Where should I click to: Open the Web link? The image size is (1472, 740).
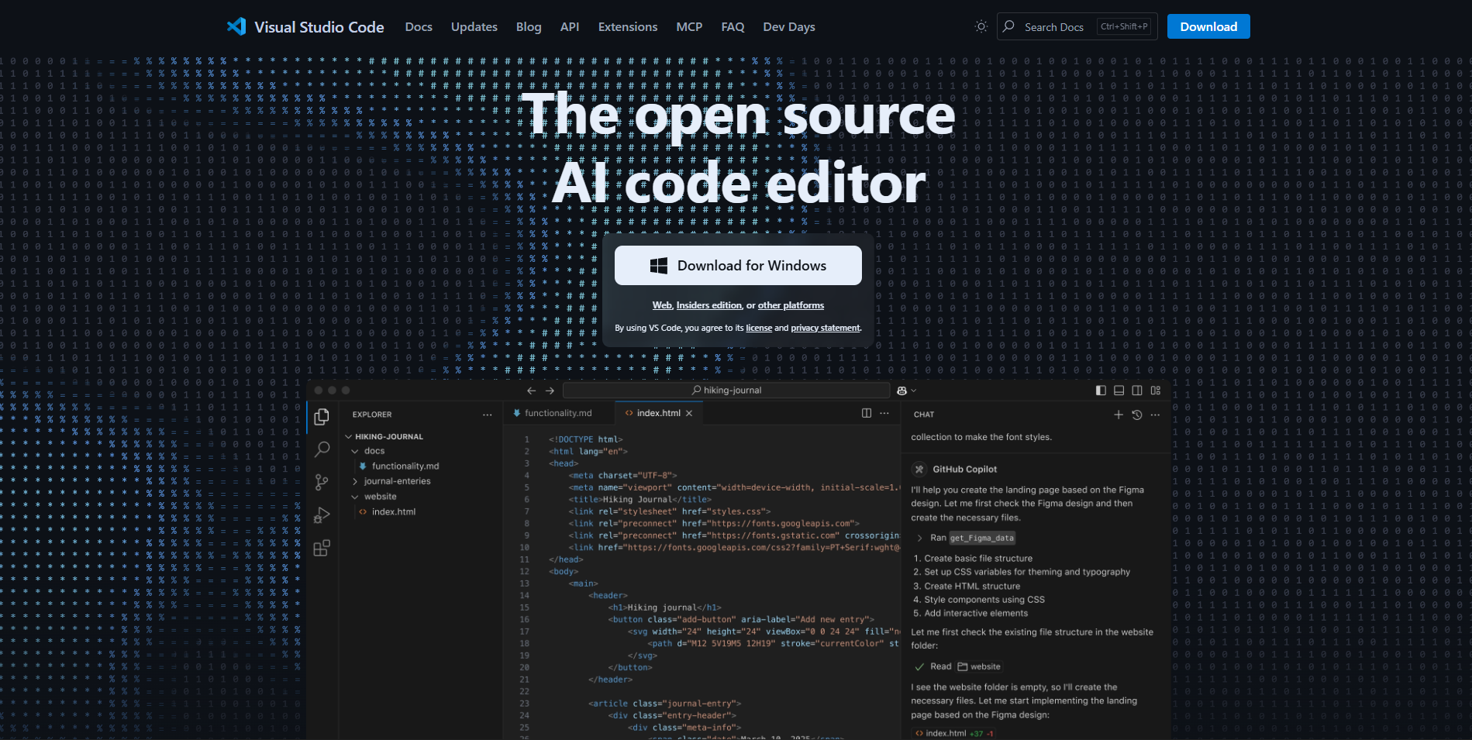tap(662, 305)
